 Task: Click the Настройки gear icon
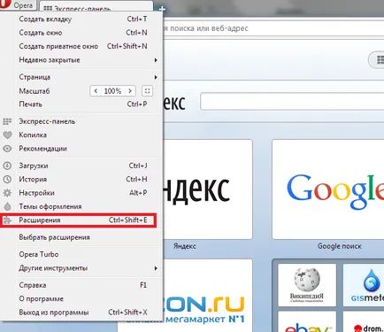tap(7, 193)
